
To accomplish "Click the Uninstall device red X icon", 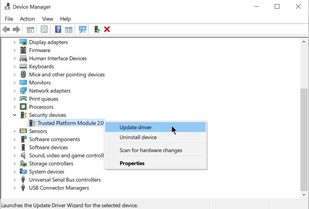I will [107, 29].
